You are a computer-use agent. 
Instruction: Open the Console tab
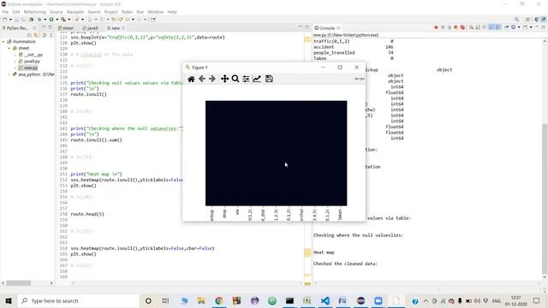pos(327,28)
